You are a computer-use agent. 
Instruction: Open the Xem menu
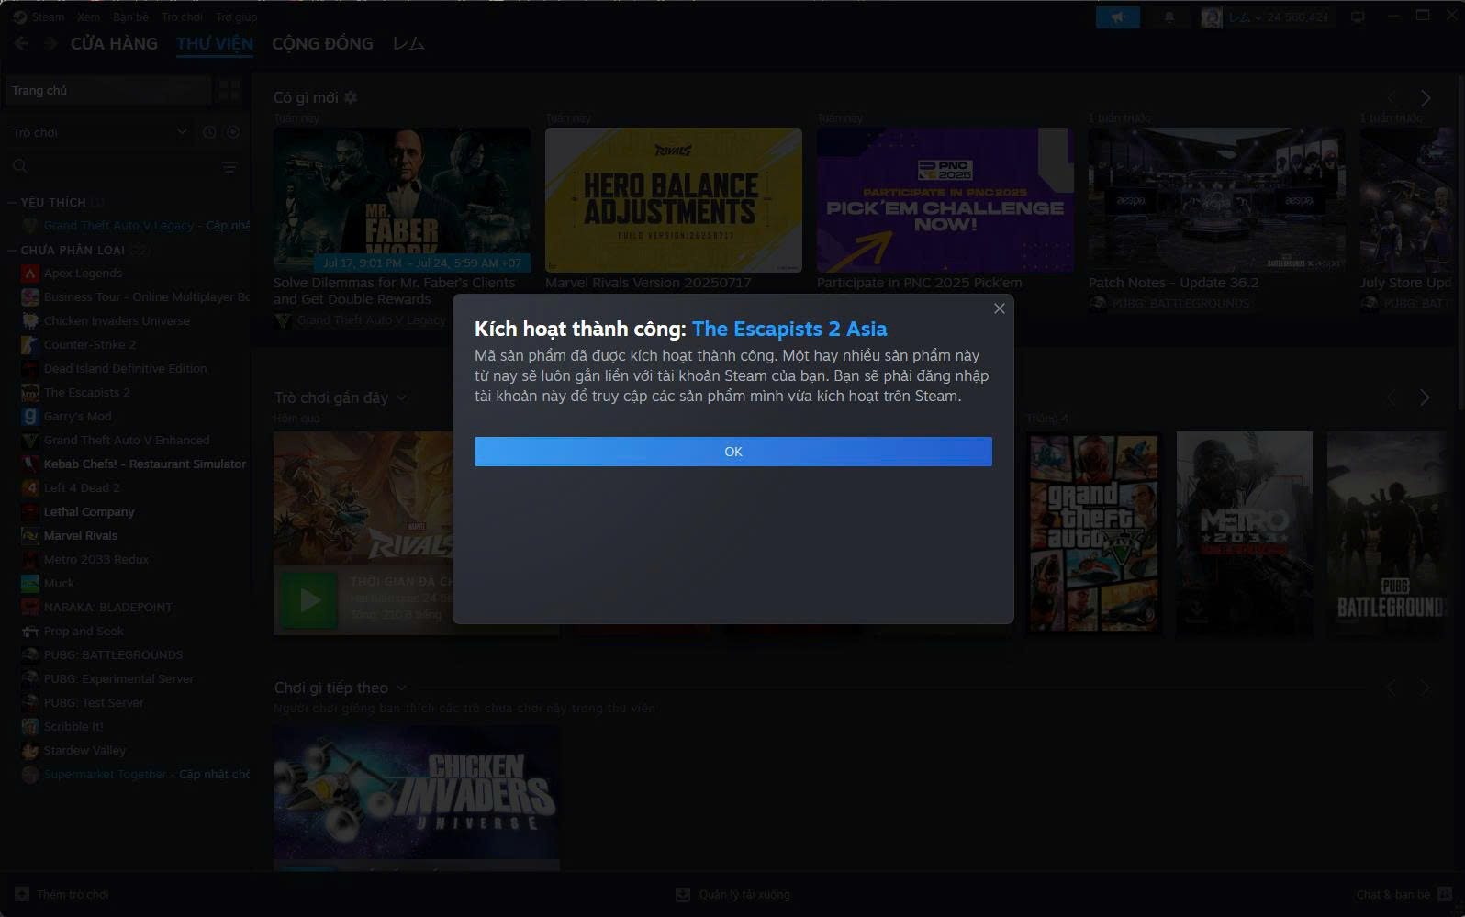point(88,17)
